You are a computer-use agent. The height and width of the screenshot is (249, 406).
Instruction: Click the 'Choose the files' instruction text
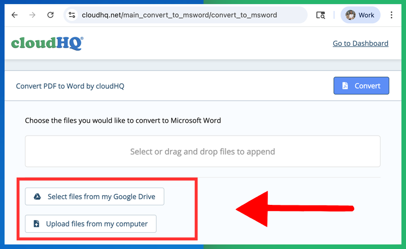coord(123,121)
